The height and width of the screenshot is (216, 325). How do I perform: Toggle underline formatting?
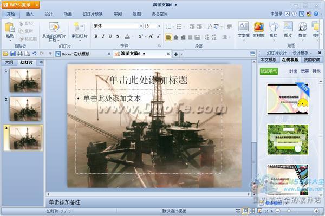tap(110, 36)
